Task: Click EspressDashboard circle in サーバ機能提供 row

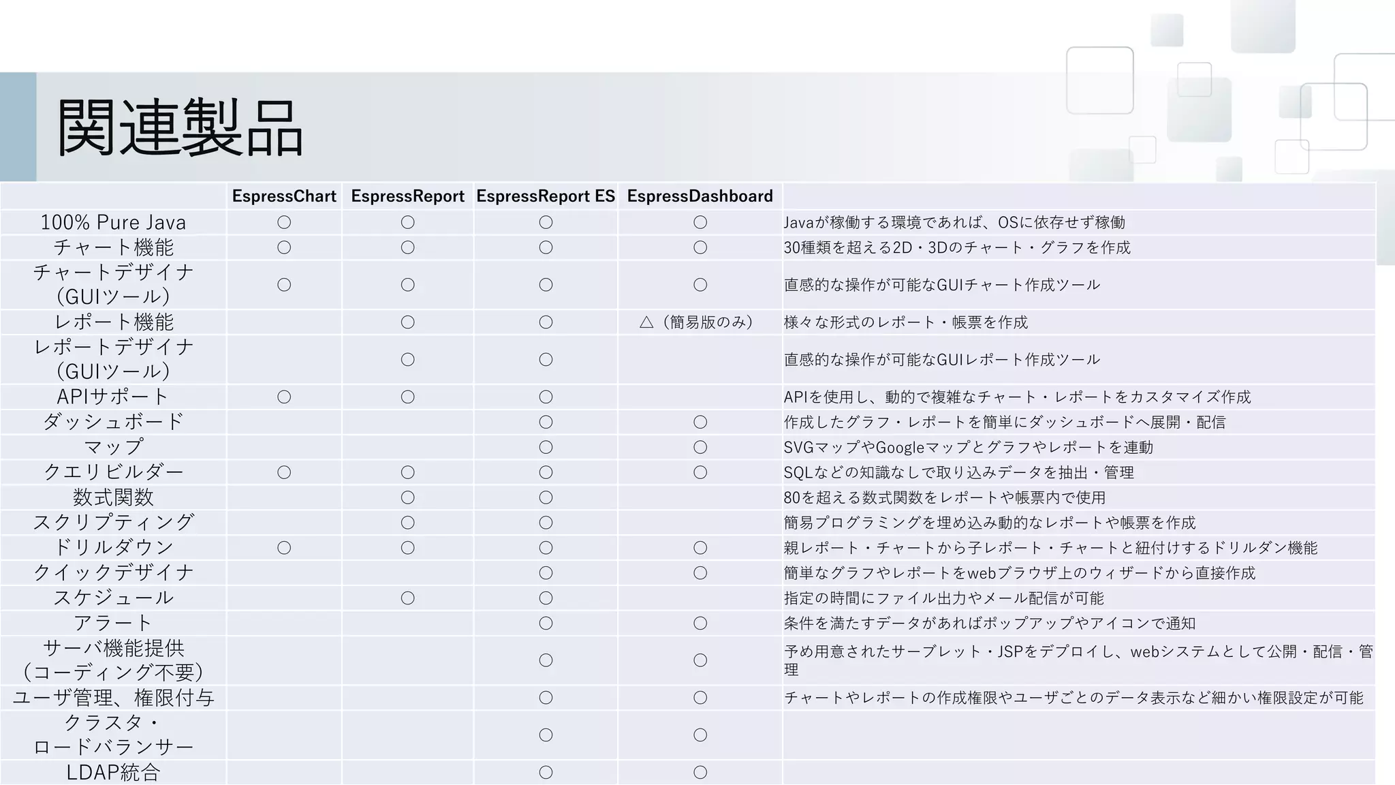Action: (700, 660)
